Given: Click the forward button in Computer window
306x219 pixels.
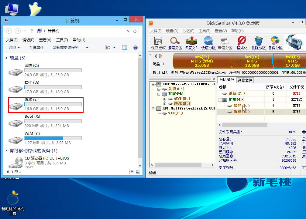Looking at the screenshot, I should [x=18, y=31].
